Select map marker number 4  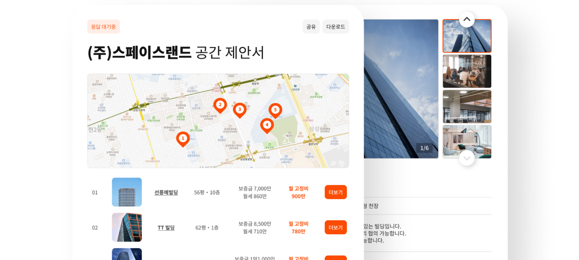[267, 125]
